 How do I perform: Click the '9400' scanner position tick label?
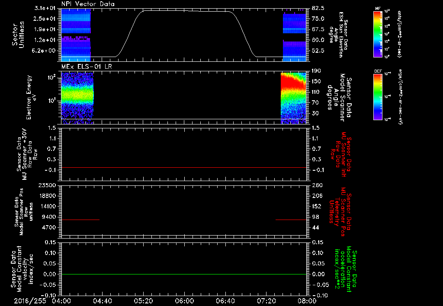[49, 217]
